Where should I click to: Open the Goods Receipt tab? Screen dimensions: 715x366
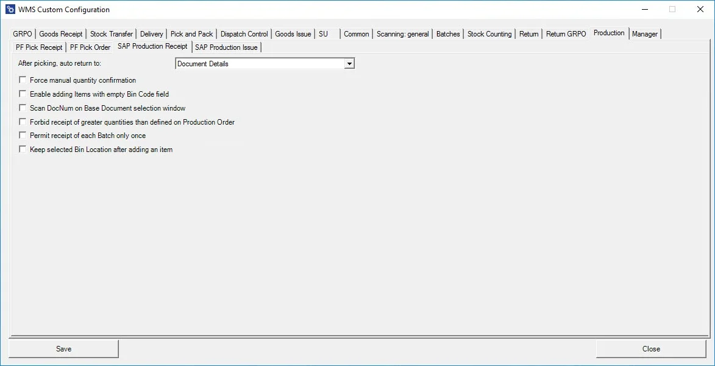click(60, 34)
